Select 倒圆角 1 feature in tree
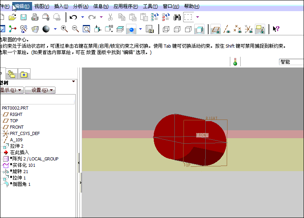 pyautogui.click(x=21, y=184)
